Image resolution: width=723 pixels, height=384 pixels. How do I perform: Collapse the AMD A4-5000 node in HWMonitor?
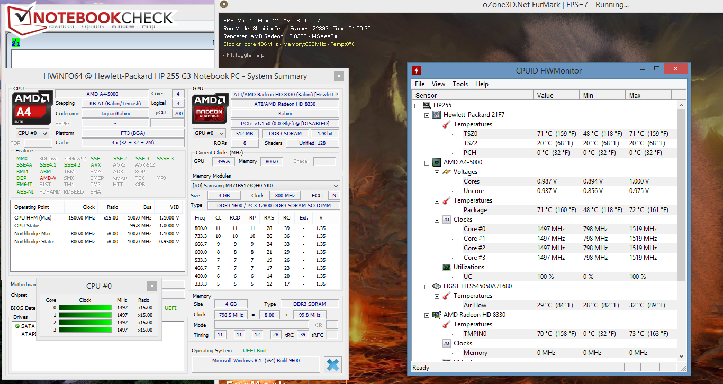pyautogui.click(x=427, y=162)
